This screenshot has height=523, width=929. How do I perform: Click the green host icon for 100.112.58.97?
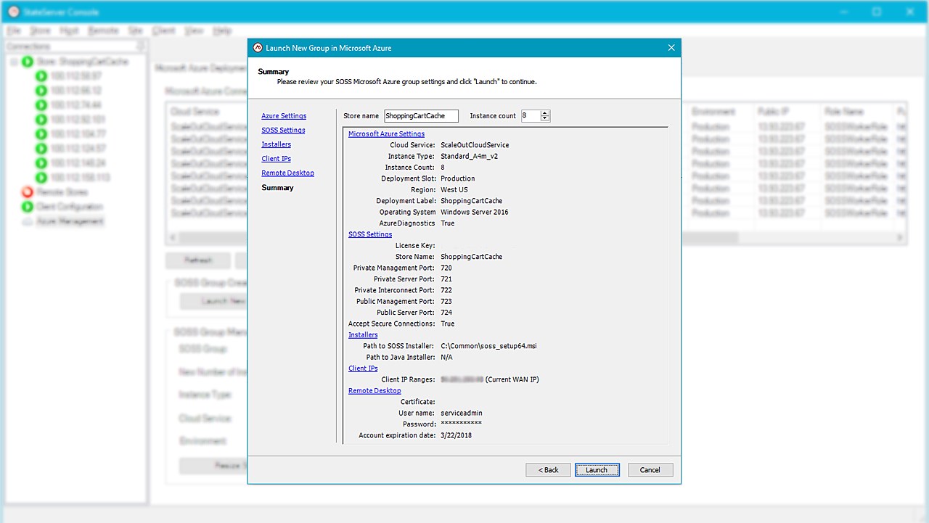tap(41, 76)
